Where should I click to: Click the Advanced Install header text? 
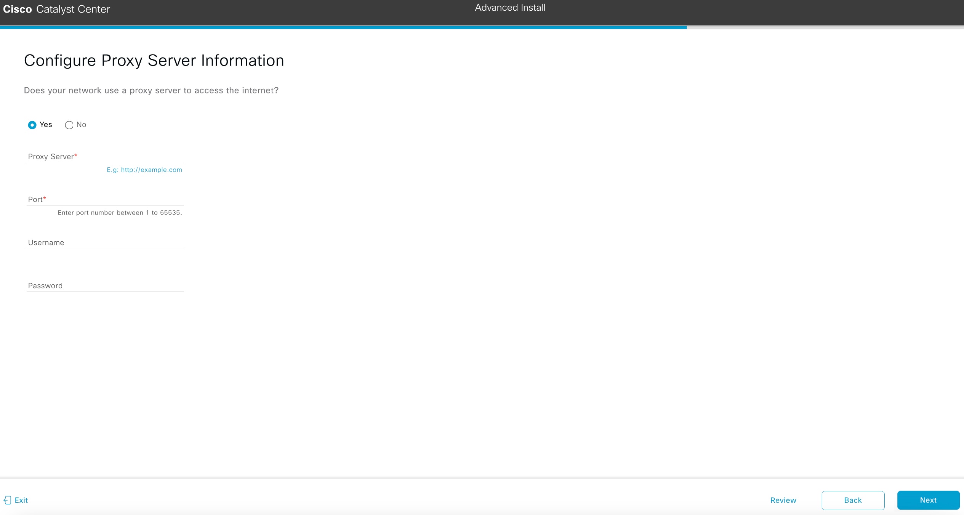(510, 7)
